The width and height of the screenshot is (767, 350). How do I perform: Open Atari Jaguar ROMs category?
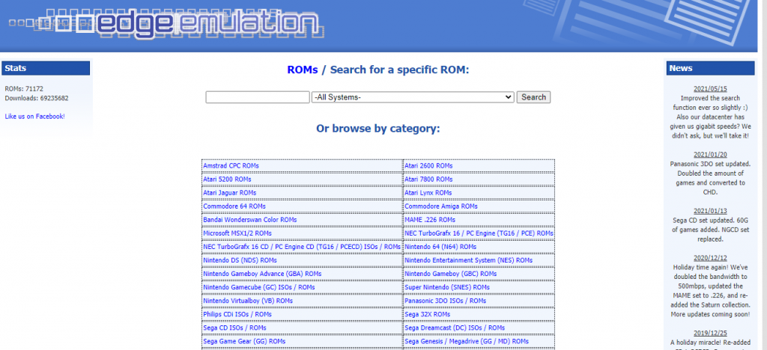[229, 193]
